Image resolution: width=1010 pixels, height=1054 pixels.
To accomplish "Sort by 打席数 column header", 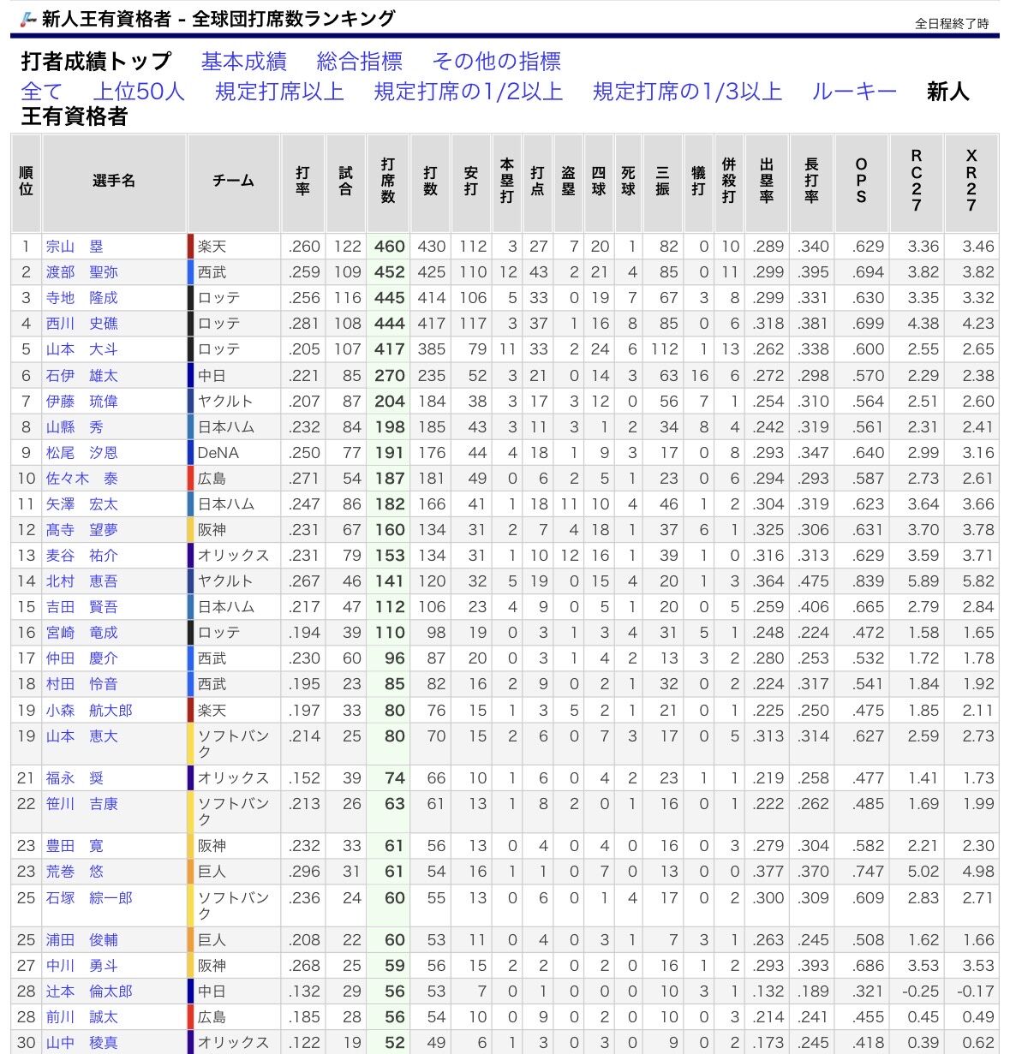I will click(x=388, y=182).
